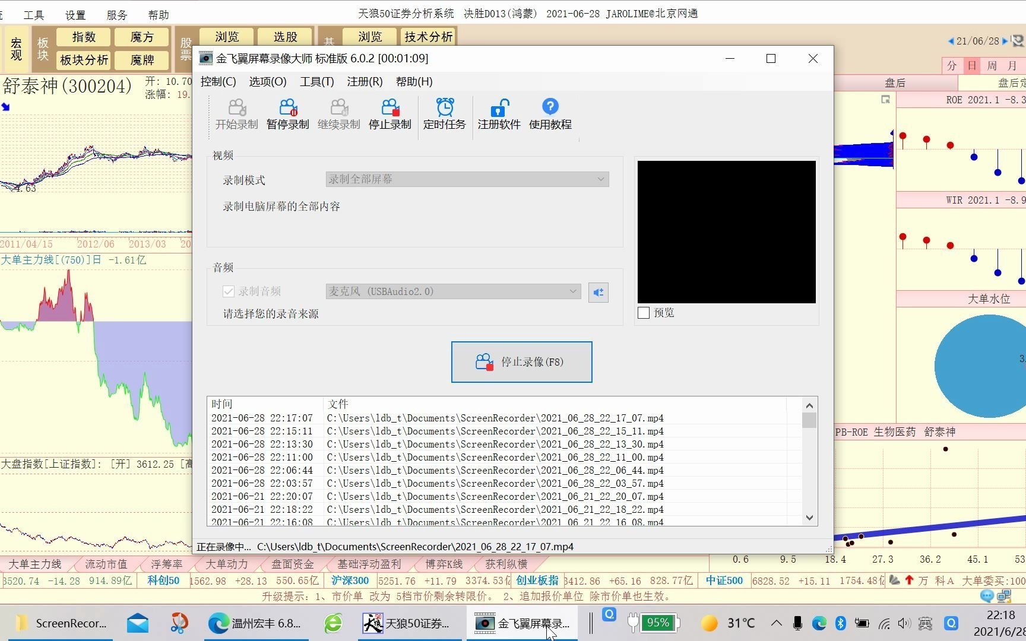Switch to 基础浮动盈利 bottom tab
The width and height of the screenshot is (1026, 641).
369,564
